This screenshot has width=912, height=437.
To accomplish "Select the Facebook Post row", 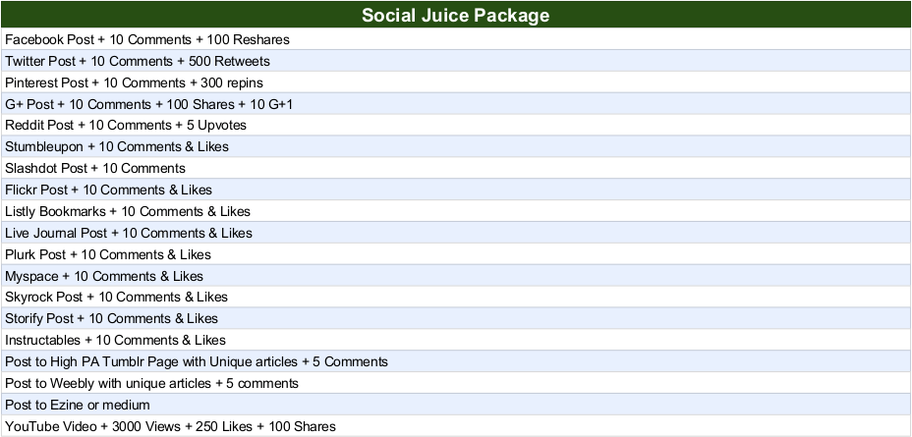I will pyautogui.click(x=147, y=39).
